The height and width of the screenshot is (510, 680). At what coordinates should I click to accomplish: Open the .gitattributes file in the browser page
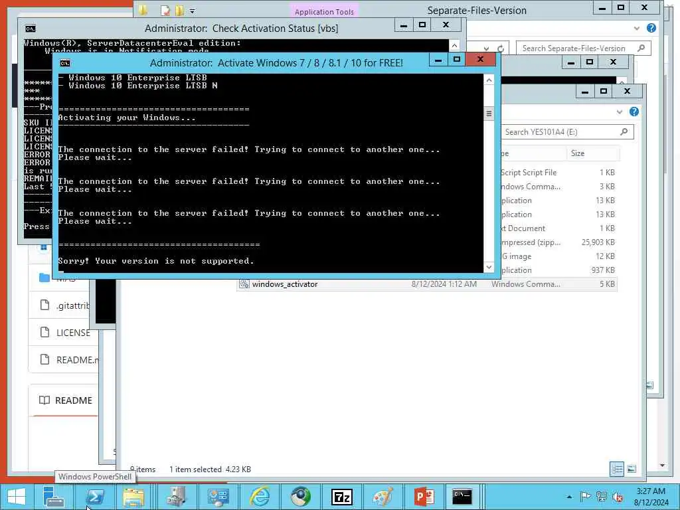tap(72, 305)
